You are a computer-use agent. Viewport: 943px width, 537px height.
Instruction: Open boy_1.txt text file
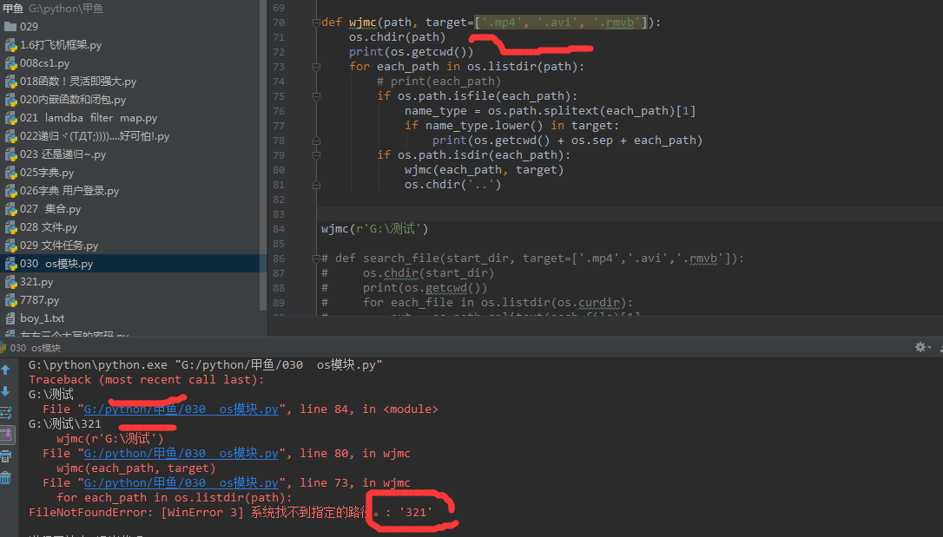click(x=42, y=318)
